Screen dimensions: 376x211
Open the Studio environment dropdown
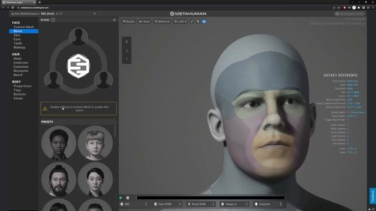[129, 22]
